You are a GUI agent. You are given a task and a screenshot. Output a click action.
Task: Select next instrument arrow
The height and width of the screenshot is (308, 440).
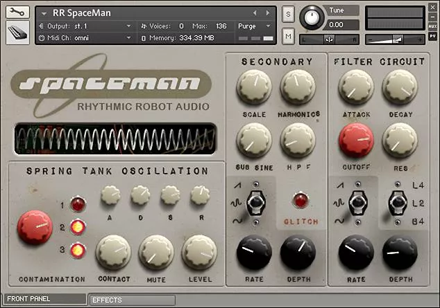pos(268,13)
